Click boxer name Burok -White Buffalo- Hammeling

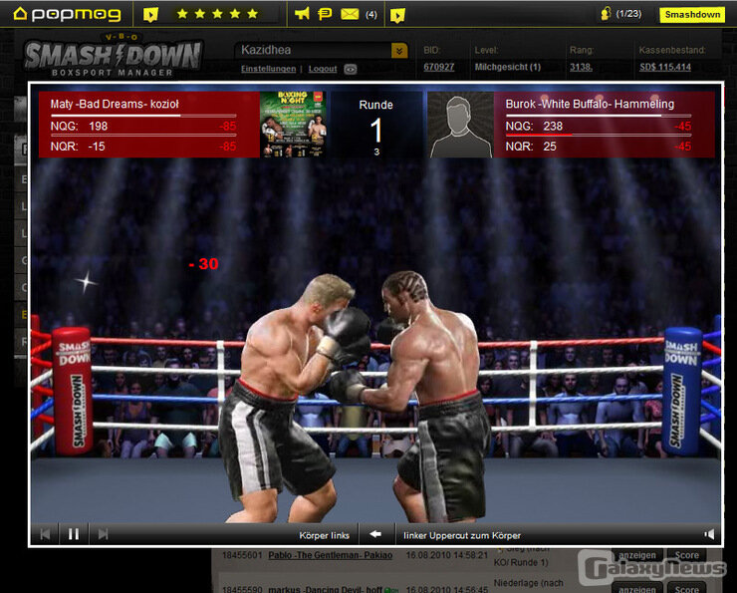[x=590, y=104]
